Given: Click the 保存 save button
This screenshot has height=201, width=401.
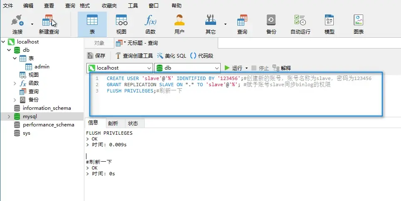Looking at the screenshot, I should click(96, 56).
